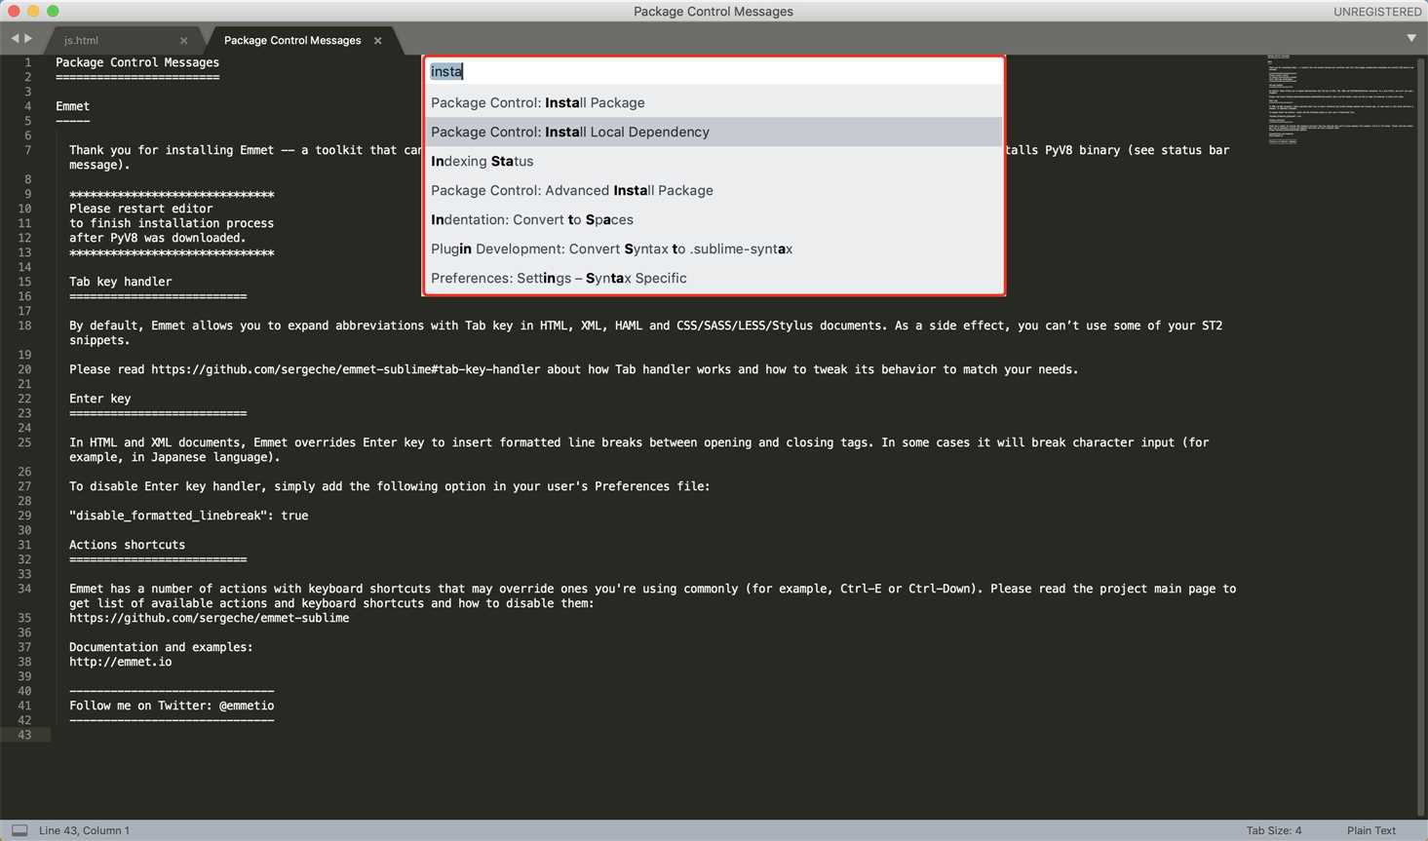
Task: Click the "after PyV8 was downloaded." line
Action: [x=158, y=238]
